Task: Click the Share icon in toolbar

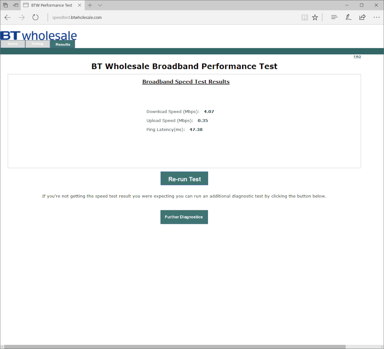Action: 362,17
